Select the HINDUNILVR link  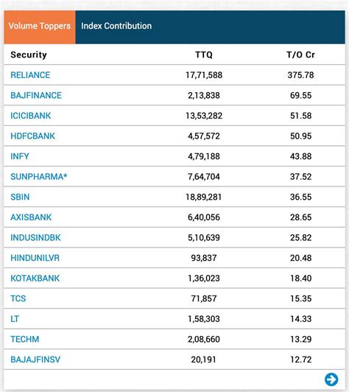(x=35, y=258)
